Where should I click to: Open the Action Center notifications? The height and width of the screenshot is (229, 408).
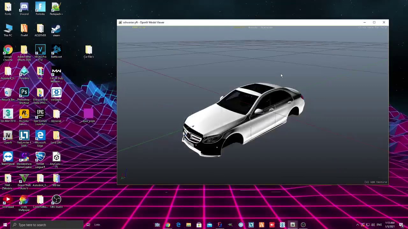401,225
